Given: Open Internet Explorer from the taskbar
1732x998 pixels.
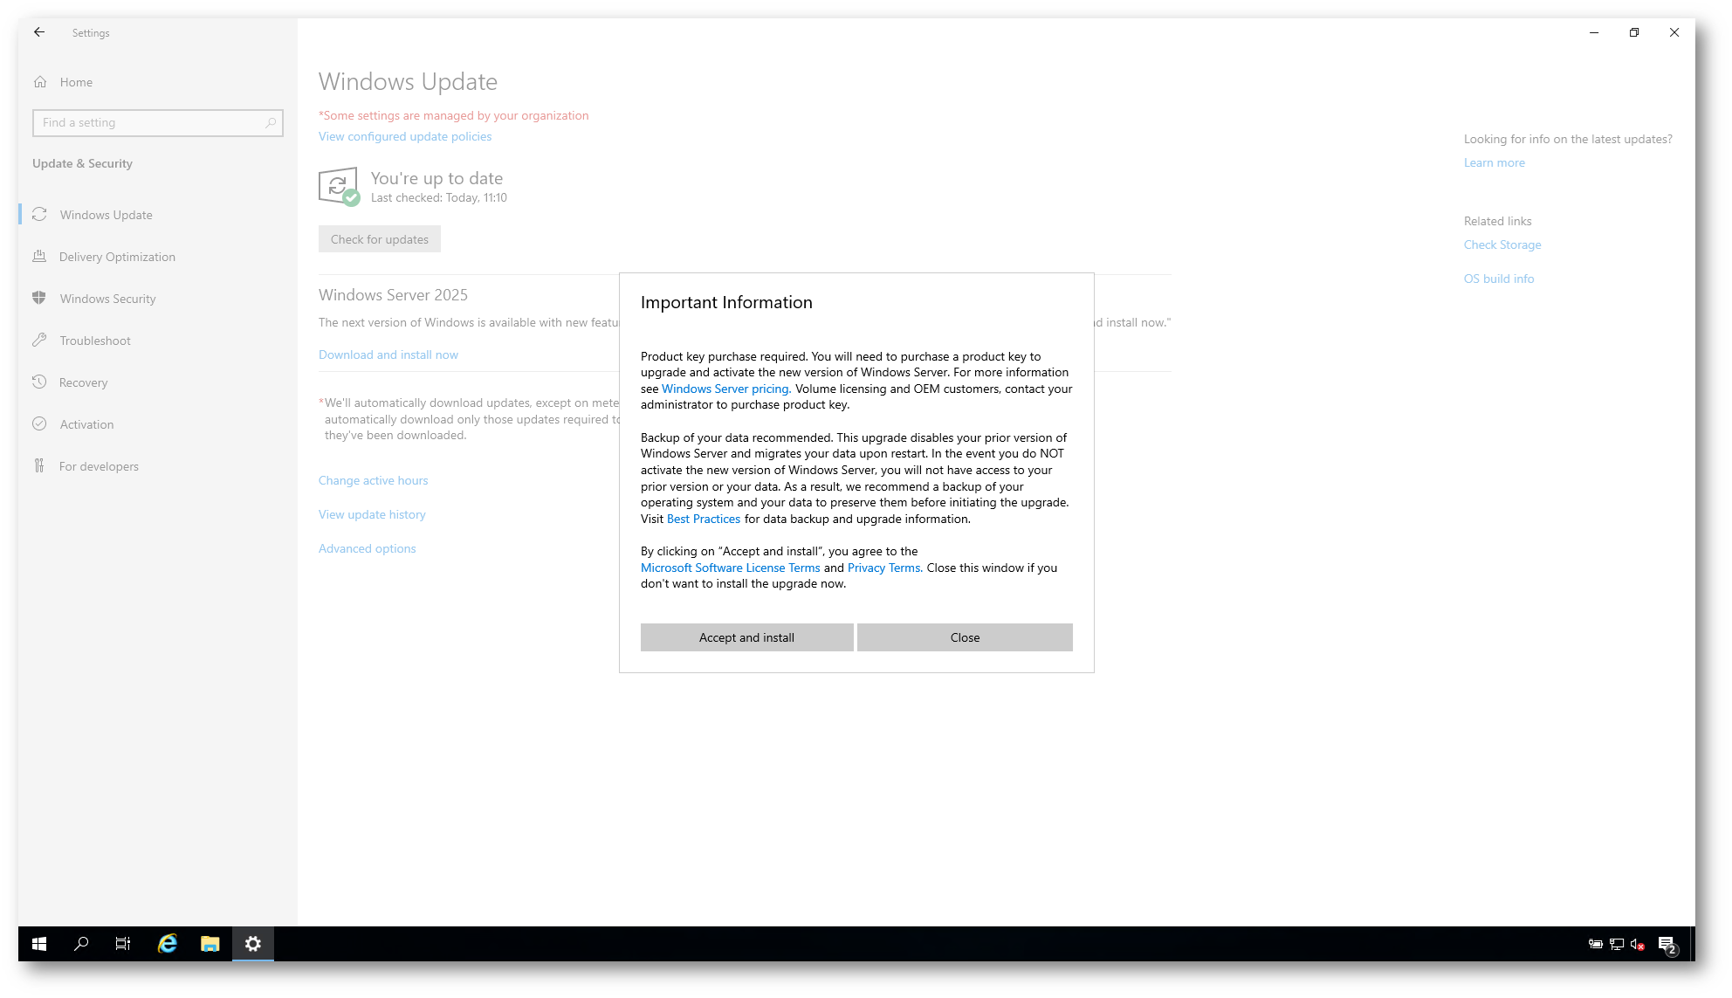Looking at the screenshot, I should pyautogui.click(x=168, y=944).
